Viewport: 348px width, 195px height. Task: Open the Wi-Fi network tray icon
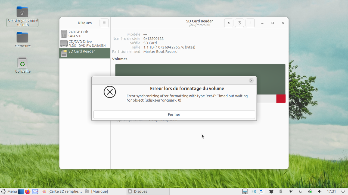(x=291, y=191)
